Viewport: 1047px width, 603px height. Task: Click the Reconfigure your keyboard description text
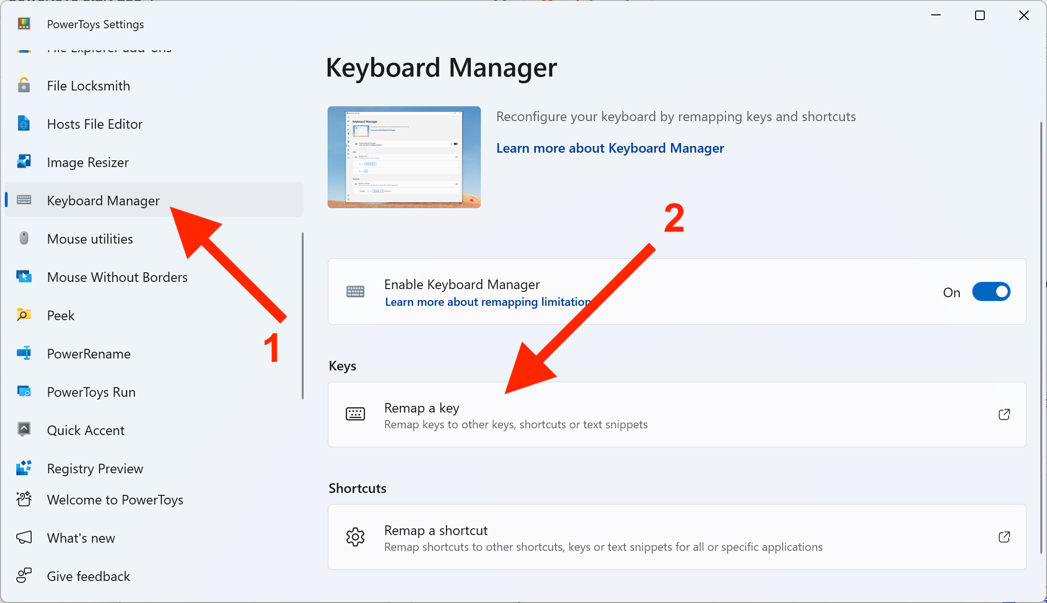point(676,116)
